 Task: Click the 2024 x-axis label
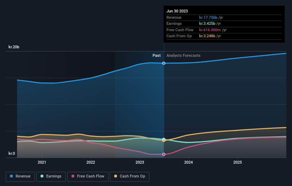click(189, 162)
